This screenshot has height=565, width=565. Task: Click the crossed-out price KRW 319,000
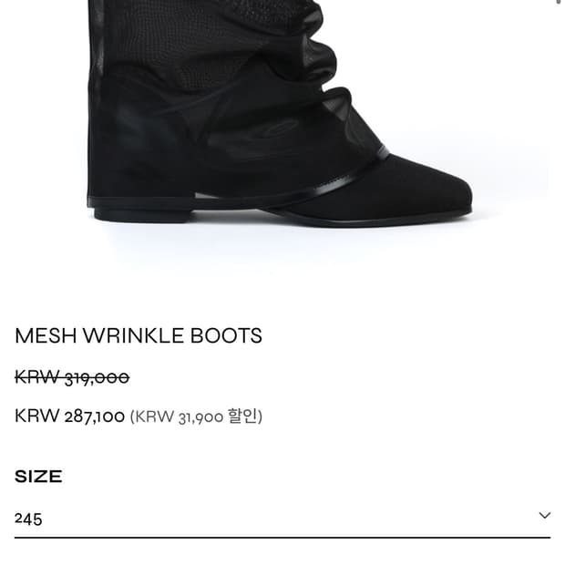pos(72,377)
